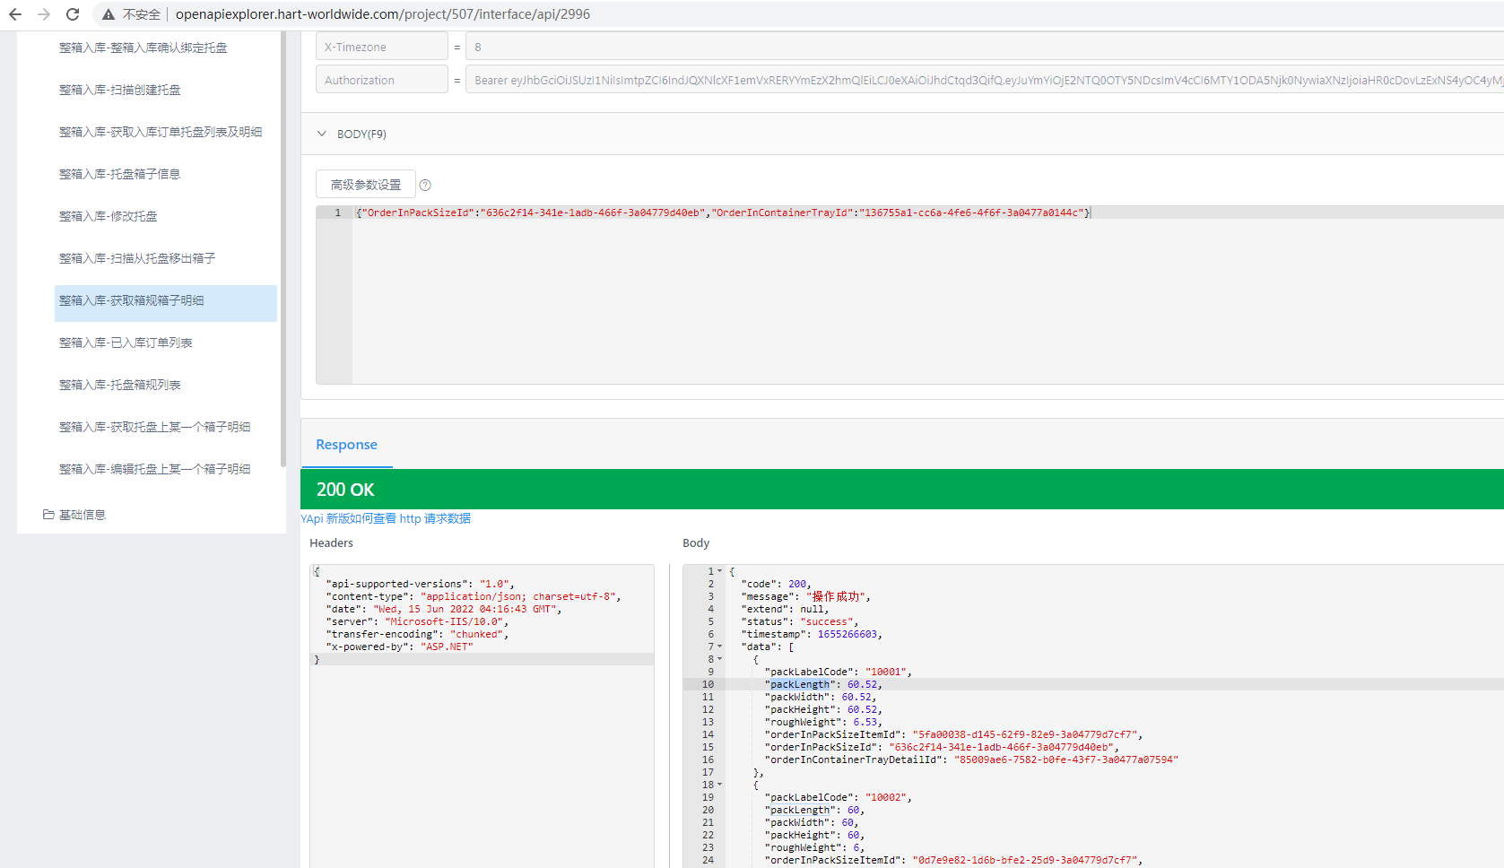
Task: Reload the page with refresh icon
Action: pos(73,14)
